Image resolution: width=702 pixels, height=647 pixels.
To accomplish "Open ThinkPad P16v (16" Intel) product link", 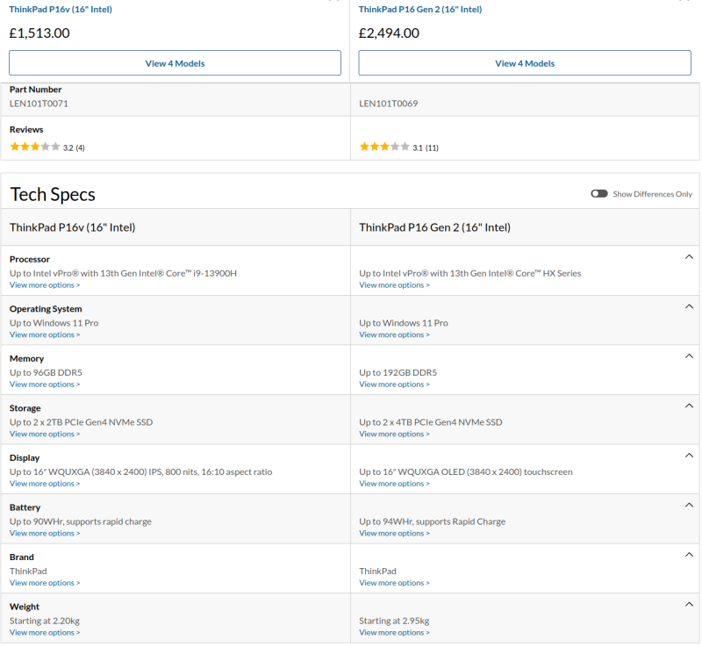I will click(61, 10).
